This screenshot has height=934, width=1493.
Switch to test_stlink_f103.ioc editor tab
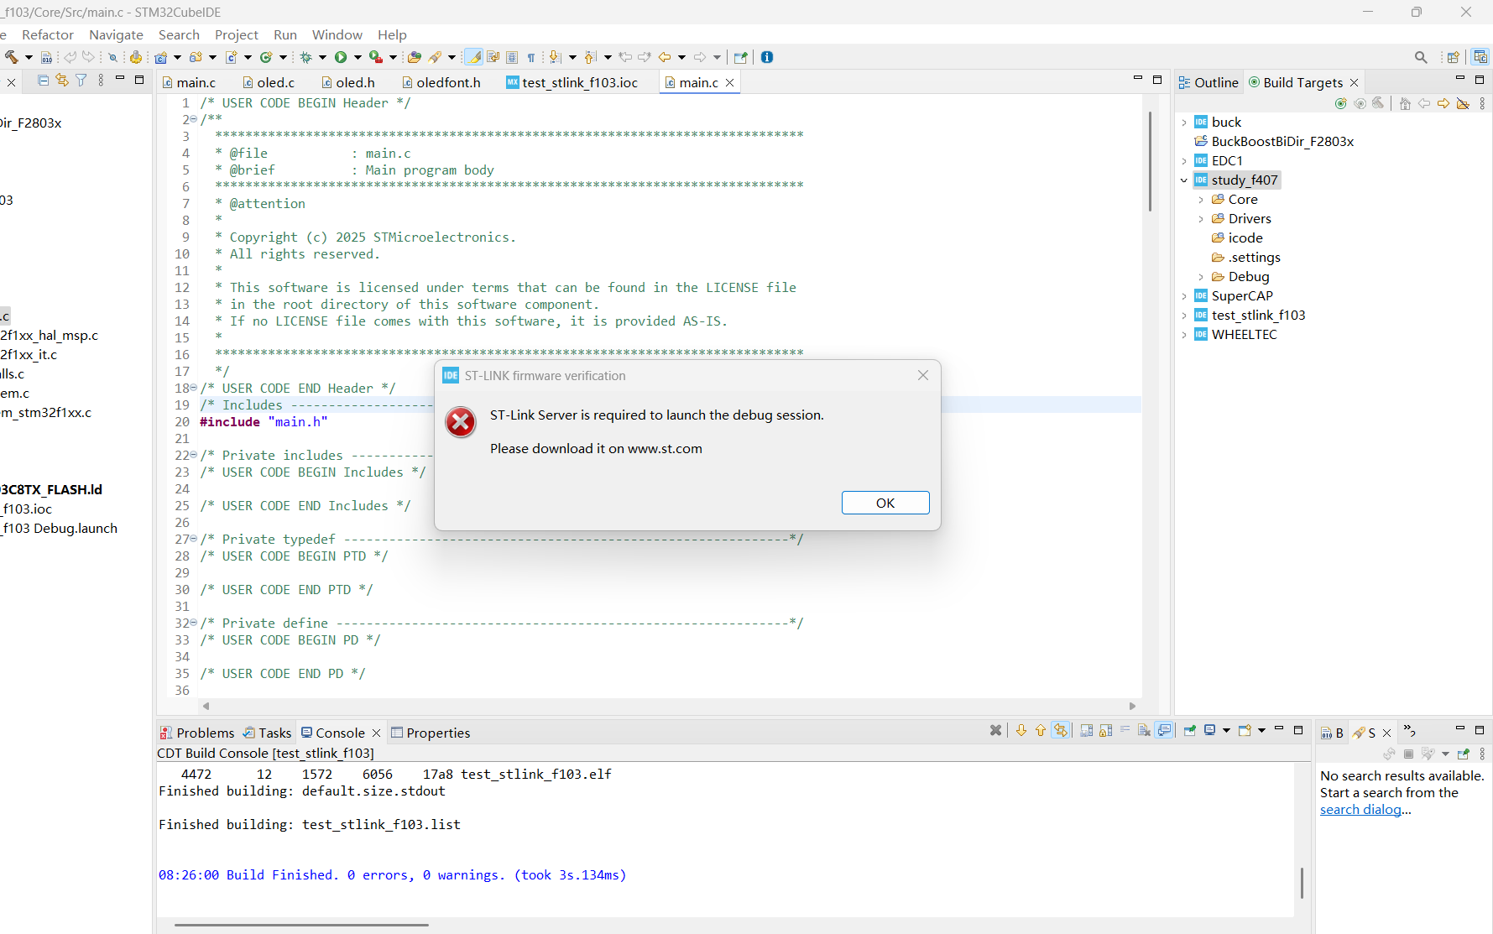tap(572, 82)
